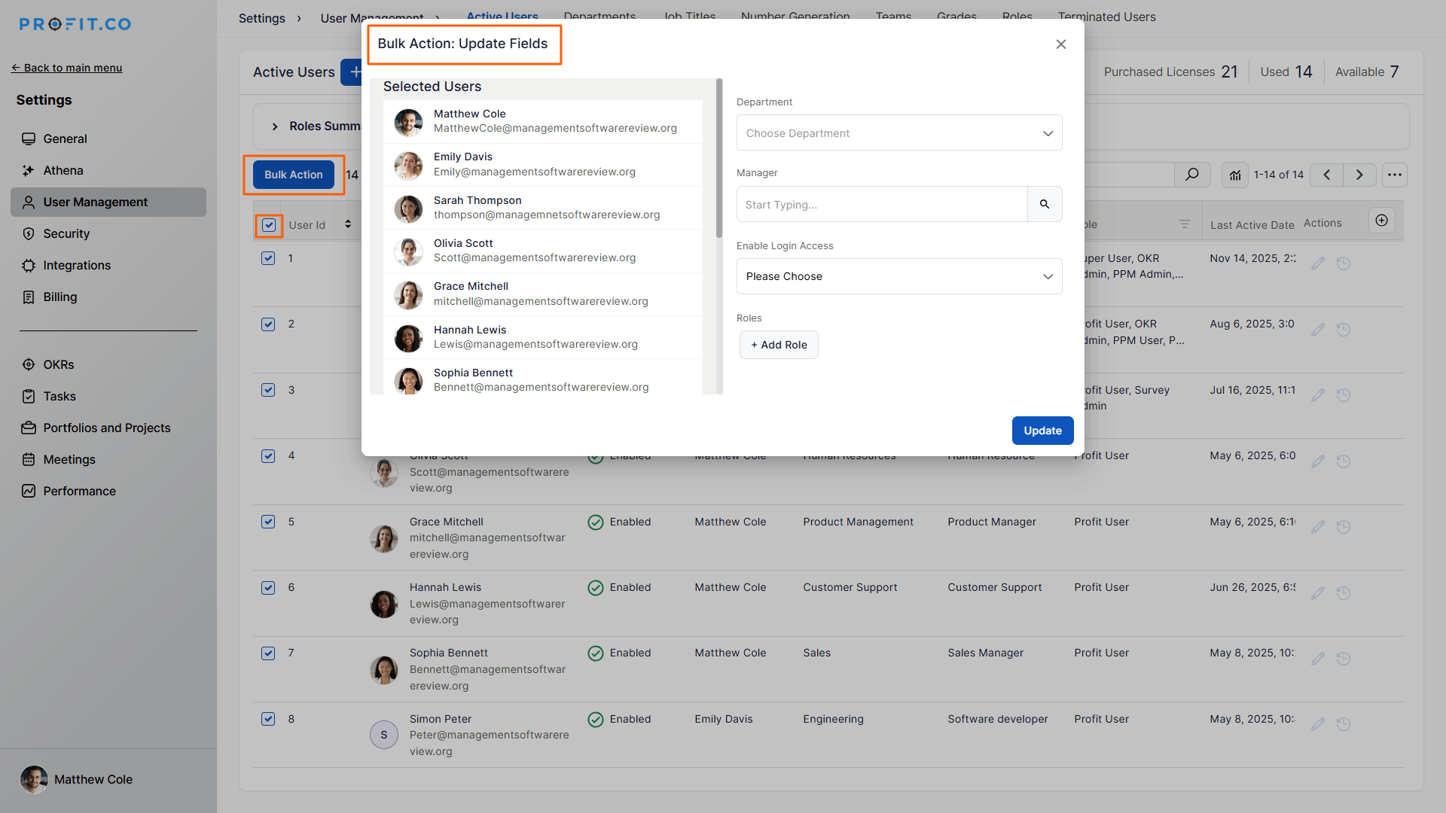This screenshot has height=813, width=1446.
Task: Click the Manager Start Typing input field
Action: (x=881, y=205)
